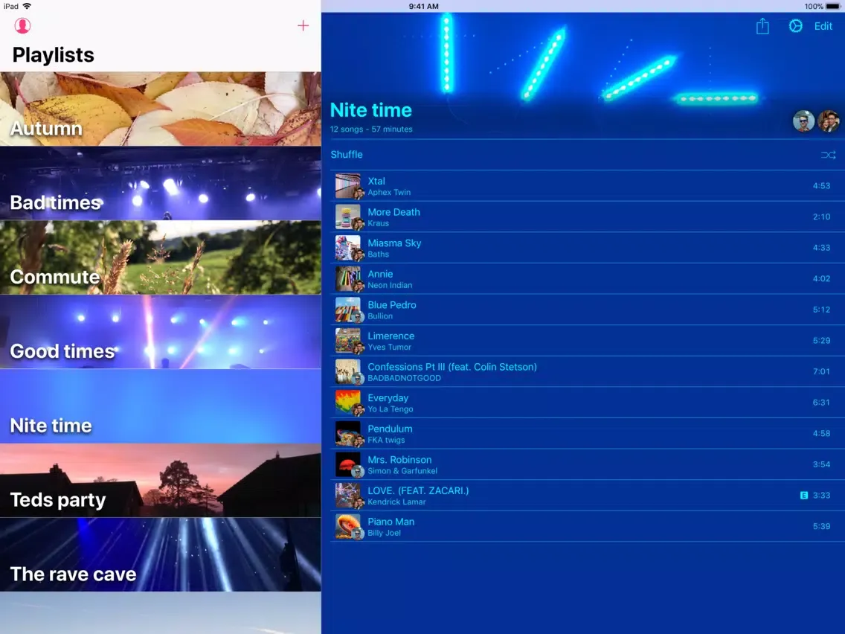Tap artist name Billy Joel
The height and width of the screenshot is (634, 845).
point(385,534)
